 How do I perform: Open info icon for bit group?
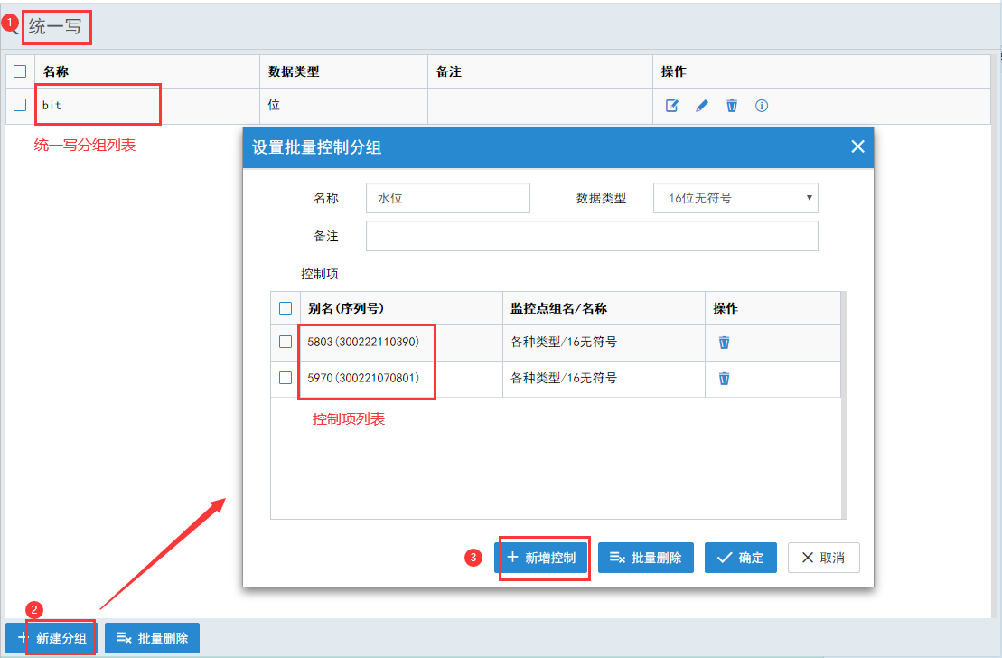[x=762, y=106]
